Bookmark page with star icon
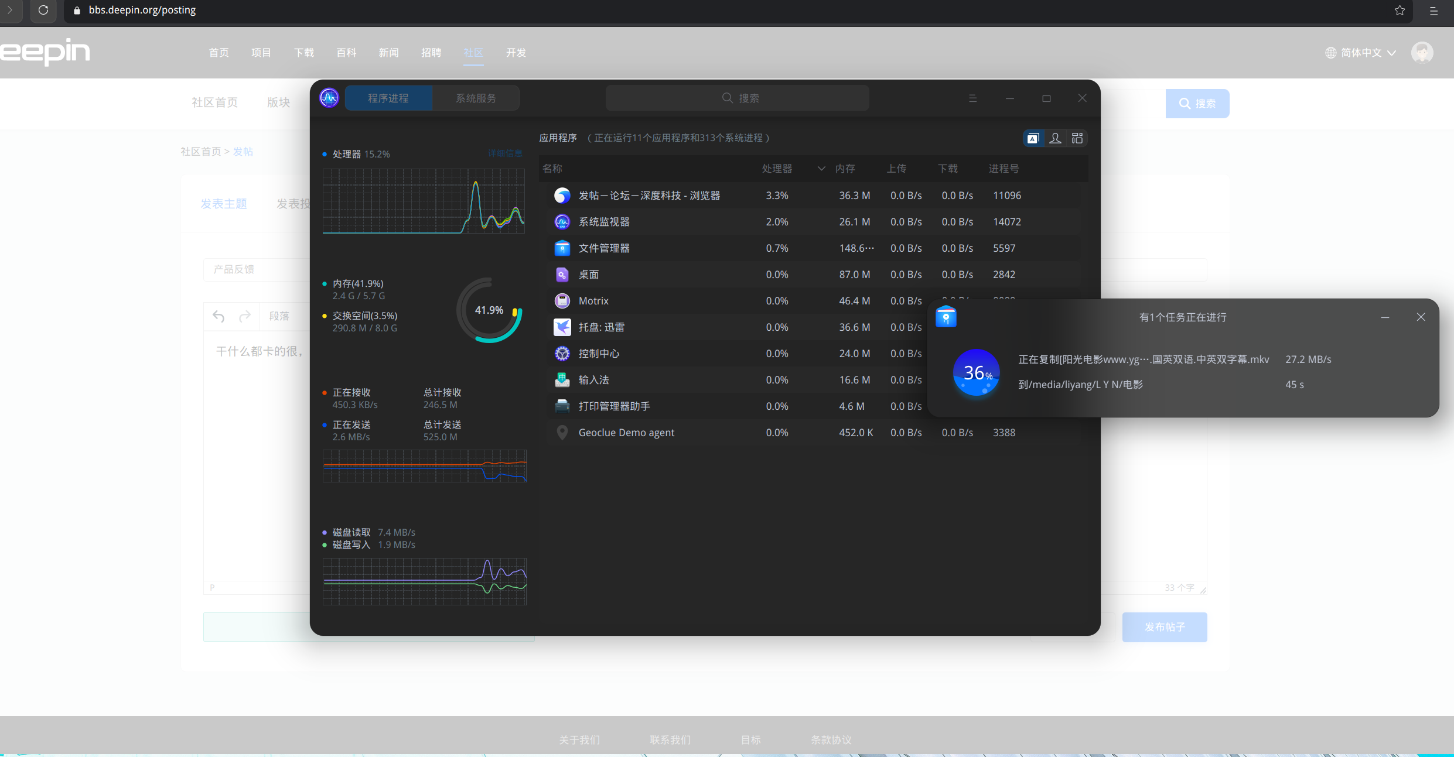The height and width of the screenshot is (757, 1454). pos(1400,10)
